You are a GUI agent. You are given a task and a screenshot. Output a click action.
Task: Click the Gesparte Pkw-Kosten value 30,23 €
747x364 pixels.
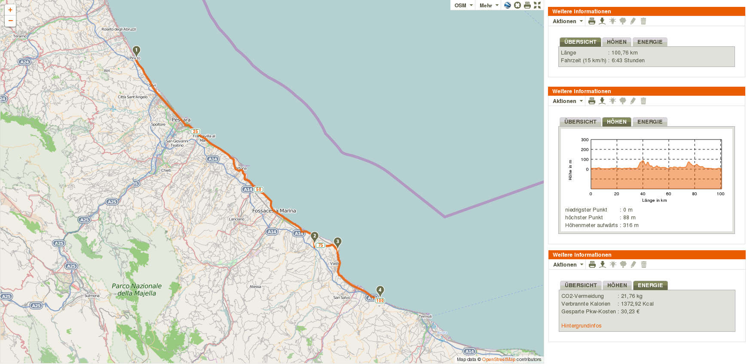tap(630, 312)
